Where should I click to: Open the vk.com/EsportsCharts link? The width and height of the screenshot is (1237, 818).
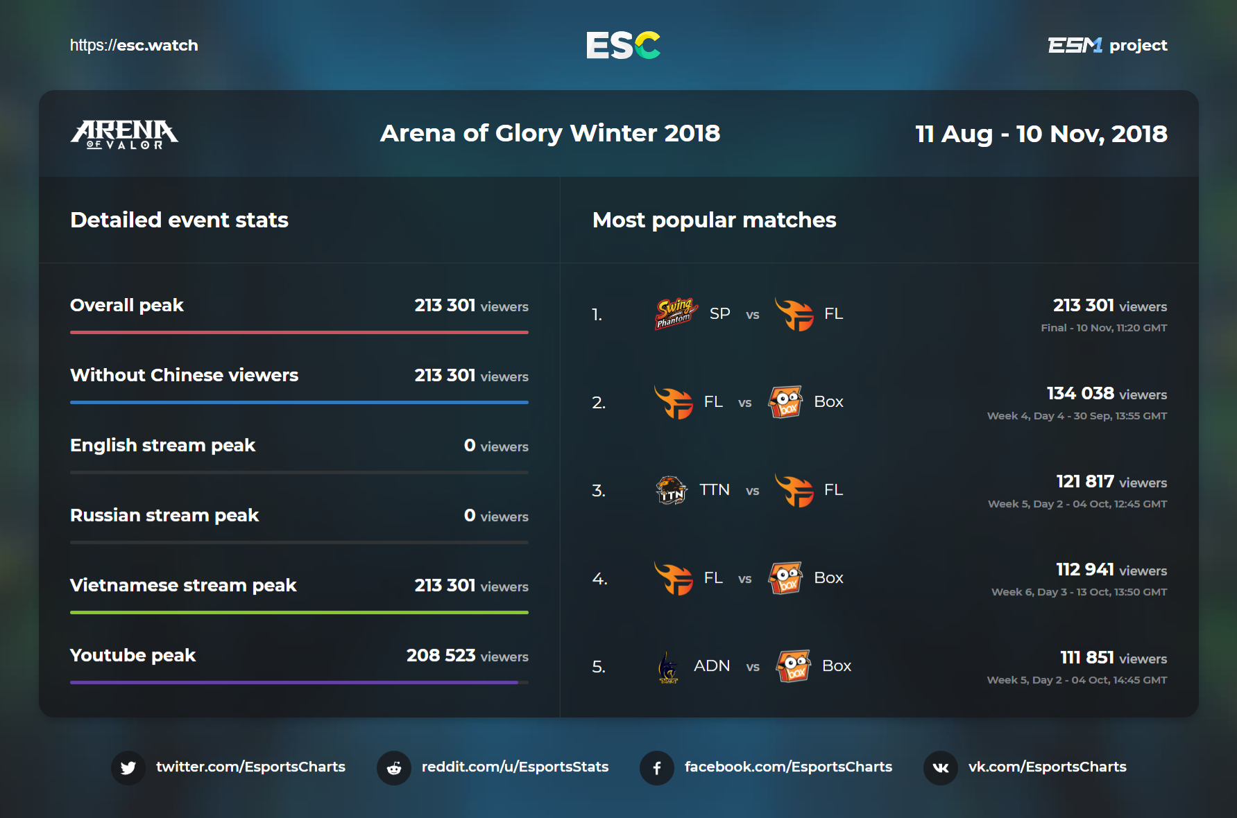pos(1047,767)
